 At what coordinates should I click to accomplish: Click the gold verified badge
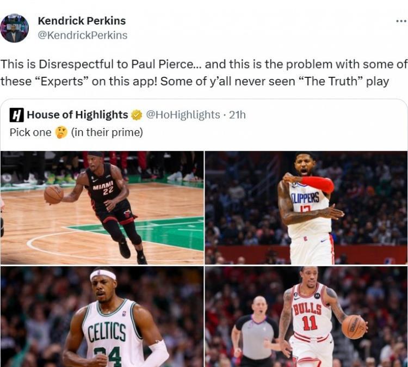(x=137, y=115)
